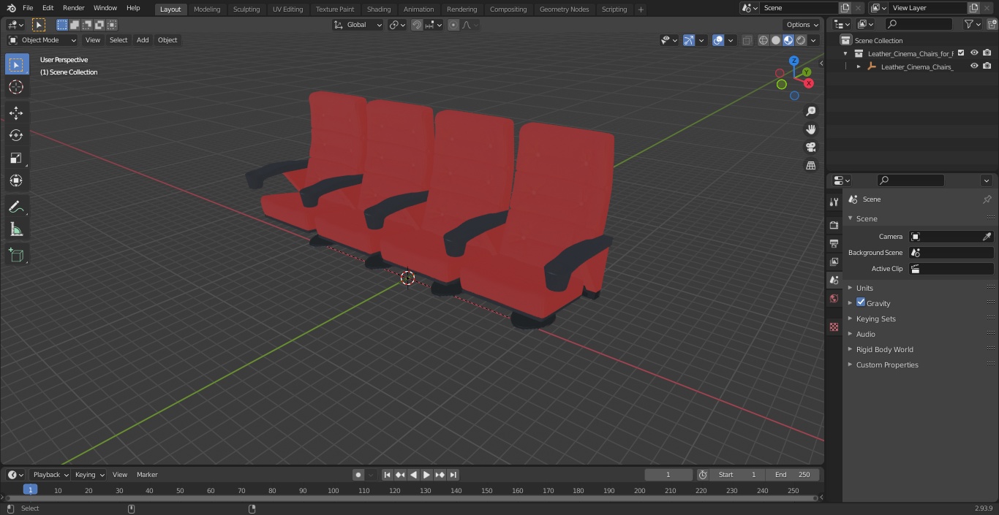The image size is (999, 515).
Task: Click the X axis on navigation gizmo
Action: coord(809,83)
